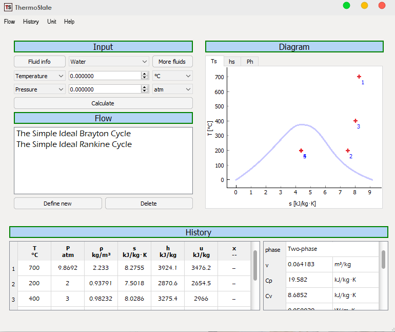This screenshot has width=395, height=332.
Task: Click the red window control dot
Action: tap(382, 6)
